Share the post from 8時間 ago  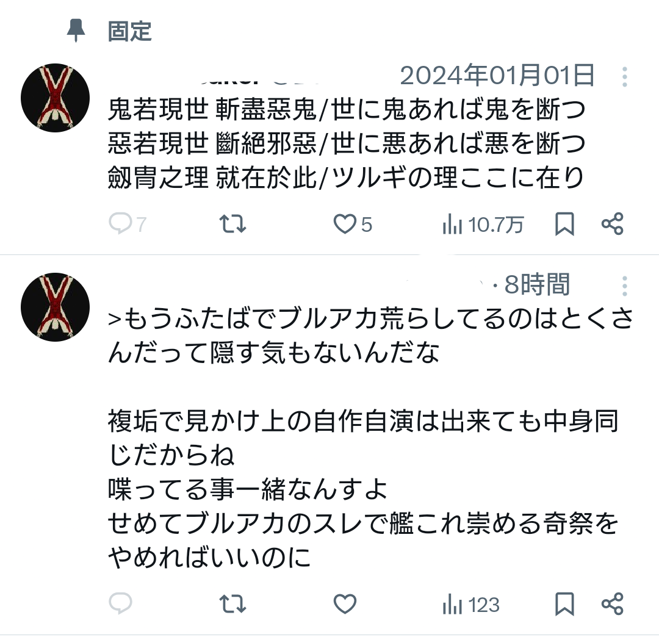613,604
